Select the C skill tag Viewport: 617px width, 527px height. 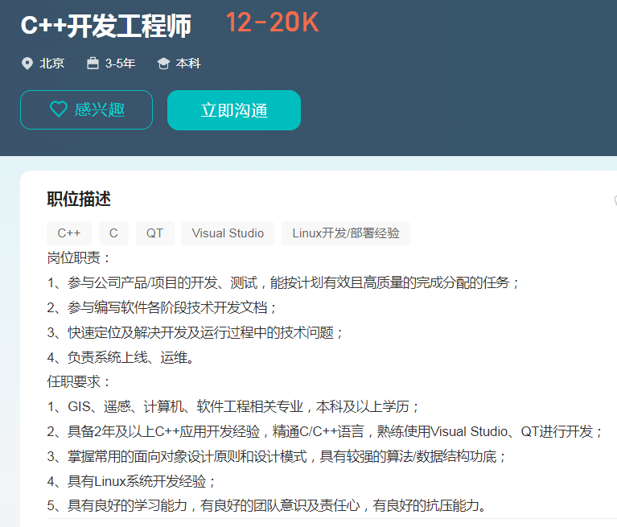coord(113,233)
